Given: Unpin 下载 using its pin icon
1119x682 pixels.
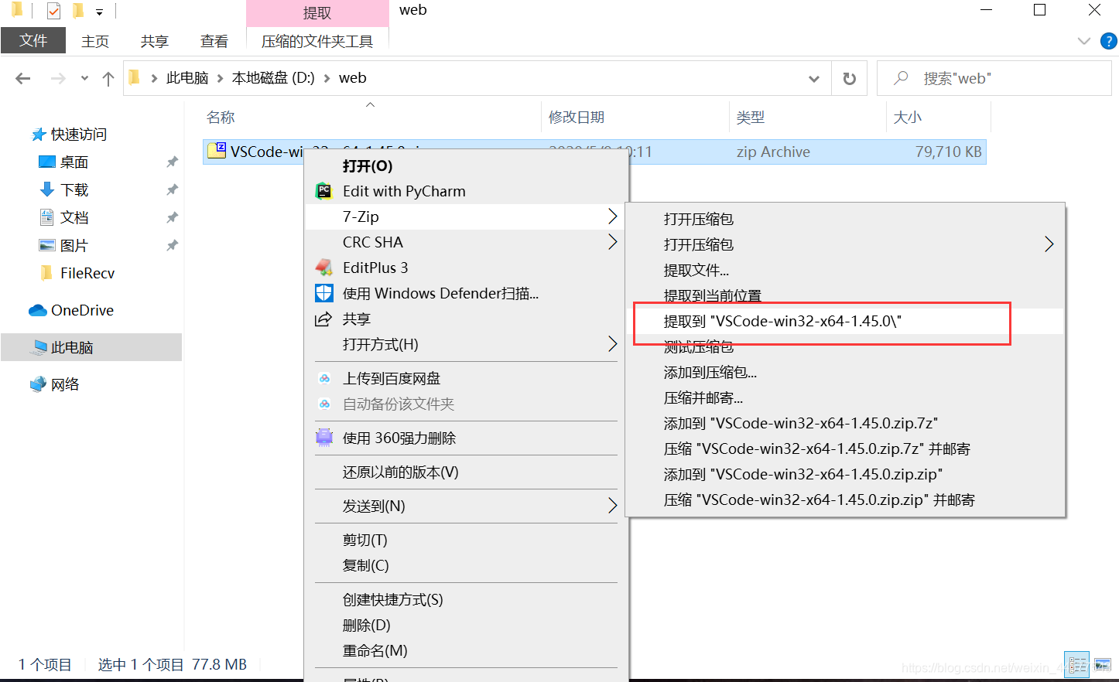Looking at the screenshot, I should 172,189.
